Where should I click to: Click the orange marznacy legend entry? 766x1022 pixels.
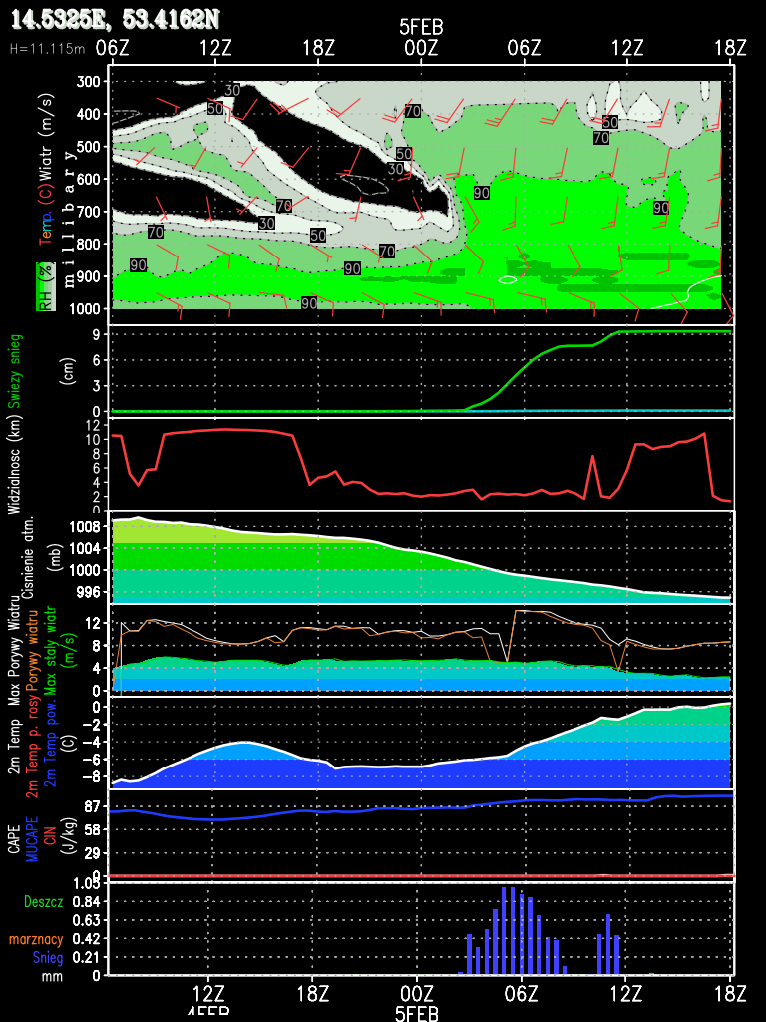coord(36,939)
